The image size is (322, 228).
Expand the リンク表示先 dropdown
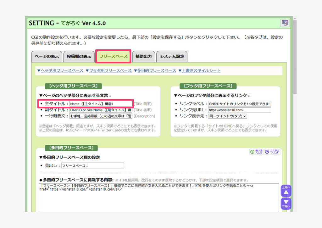point(227,116)
